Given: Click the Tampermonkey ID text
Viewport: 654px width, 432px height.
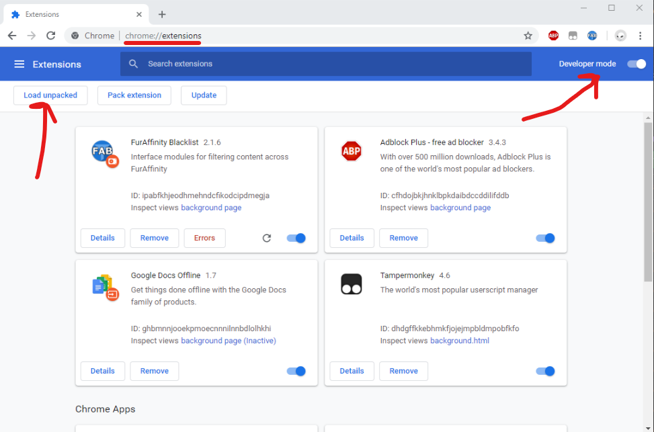Looking at the screenshot, I should point(450,329).
